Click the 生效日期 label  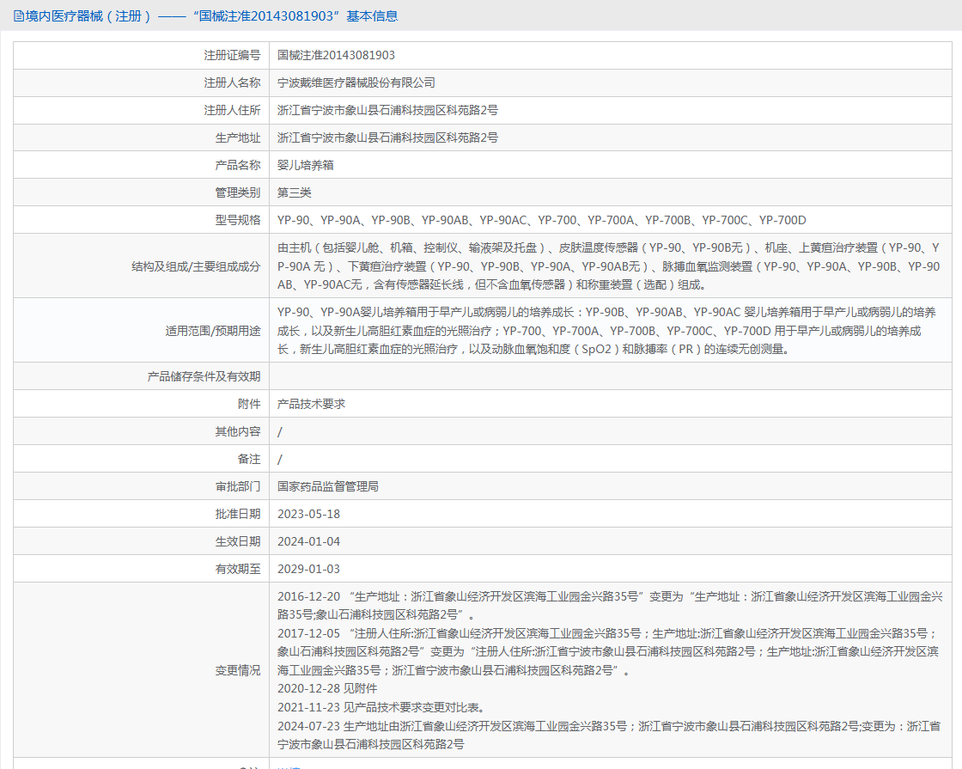(x=237, y=541)
